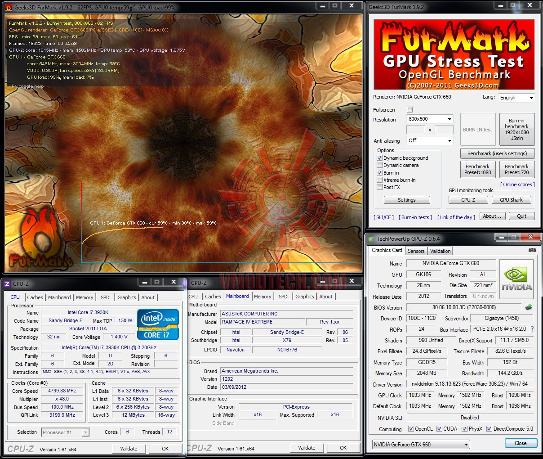Open the Mainboard tab in first CPU-Z window
Screen dimensions: 543x459
point(59,297)
